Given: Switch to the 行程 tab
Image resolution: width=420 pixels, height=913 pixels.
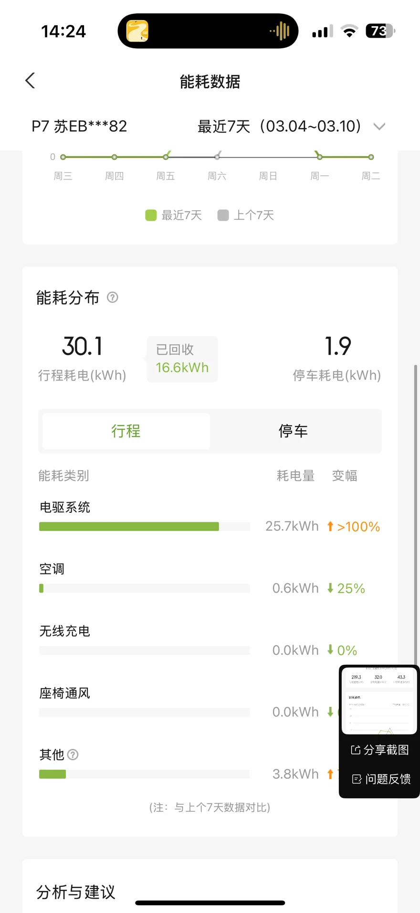Looking at the screenshot, I should tap(126, 431).
